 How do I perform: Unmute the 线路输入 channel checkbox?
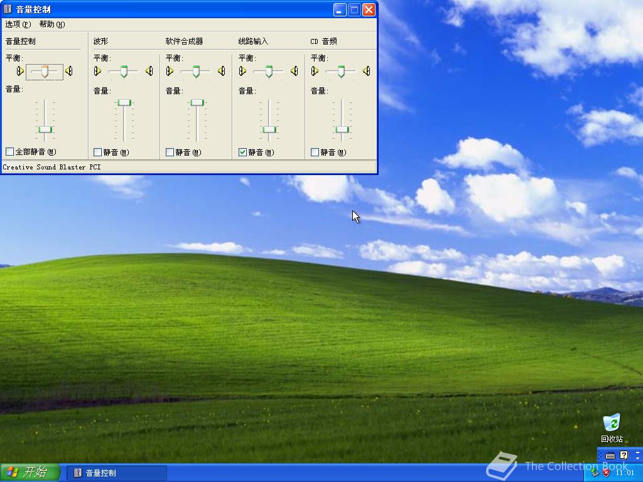242,153
